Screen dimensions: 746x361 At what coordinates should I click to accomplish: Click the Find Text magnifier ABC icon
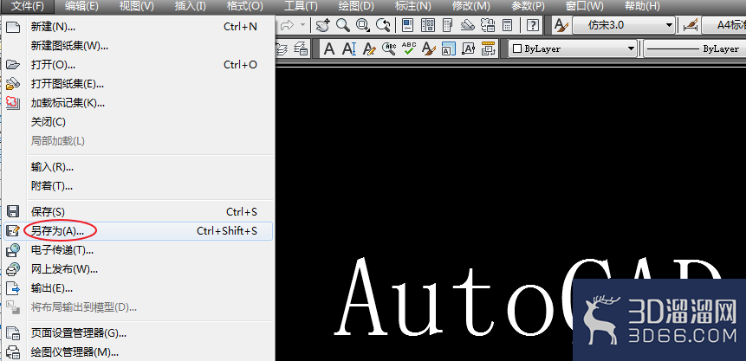[389, 48]
